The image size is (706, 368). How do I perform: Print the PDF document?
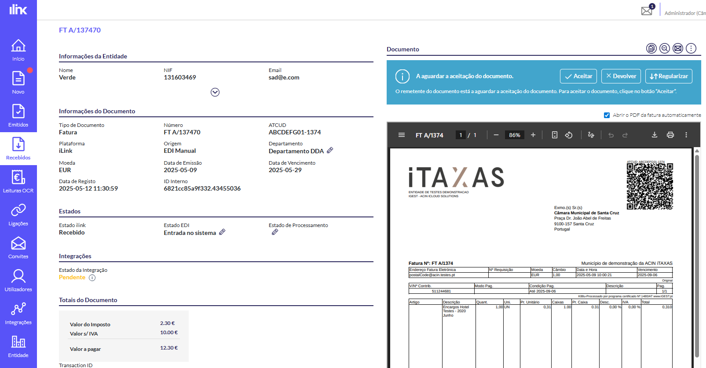click(670, 135)
